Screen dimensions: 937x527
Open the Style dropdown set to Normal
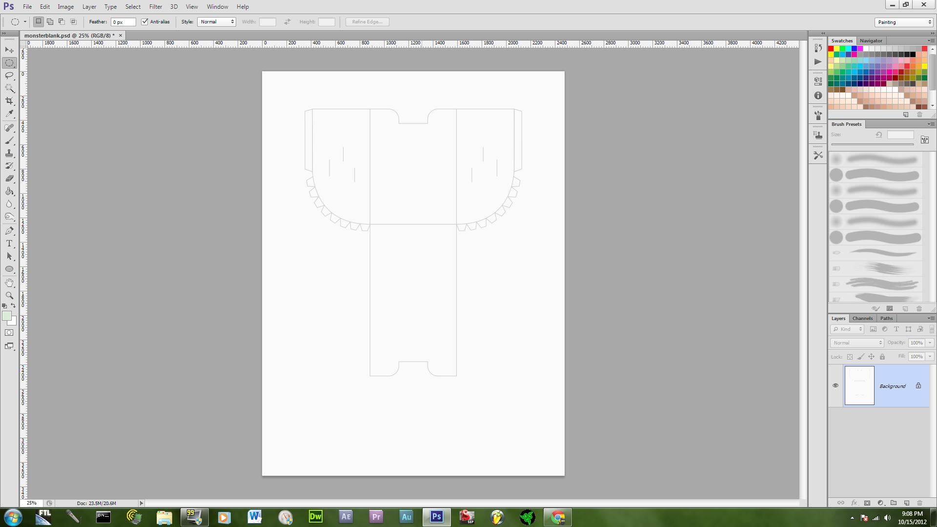click(217, 22)
